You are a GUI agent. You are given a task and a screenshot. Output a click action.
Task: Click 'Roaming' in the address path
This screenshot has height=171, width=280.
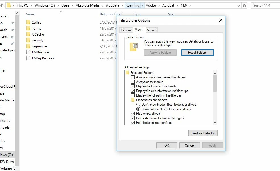(x=132, y=5)
